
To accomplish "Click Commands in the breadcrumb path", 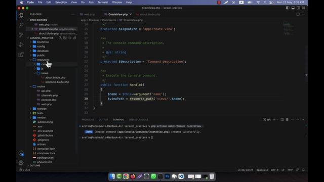I will [x=109, y=20].
